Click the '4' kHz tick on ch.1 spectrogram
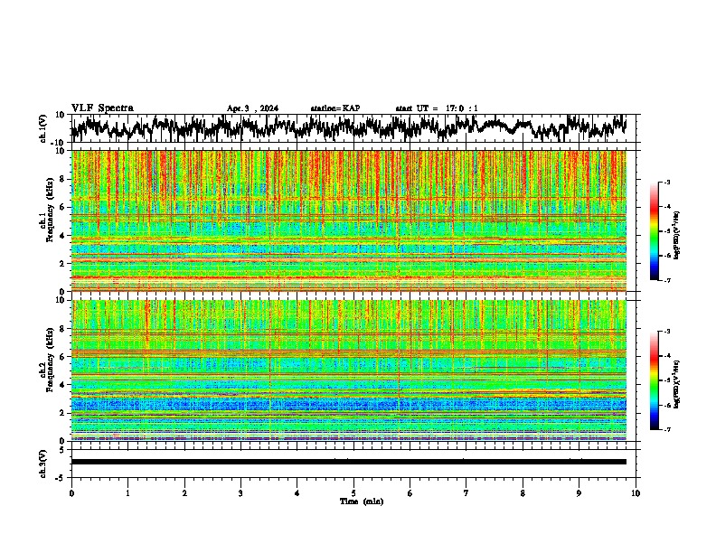716x553 pixels. (63, 236)
